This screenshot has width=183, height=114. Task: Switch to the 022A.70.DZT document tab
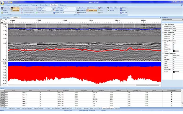[7, 17]
